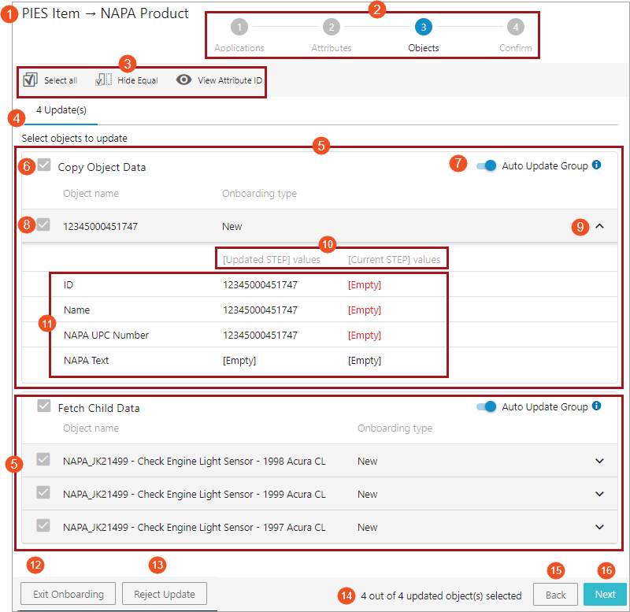
Task: Go to step 1 Applications circle
Action: (239, 27)
